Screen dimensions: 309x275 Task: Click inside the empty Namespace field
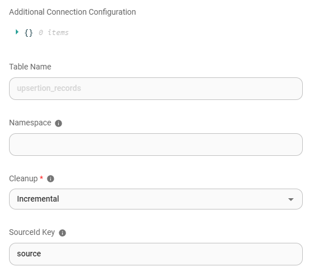pos(156,145)
